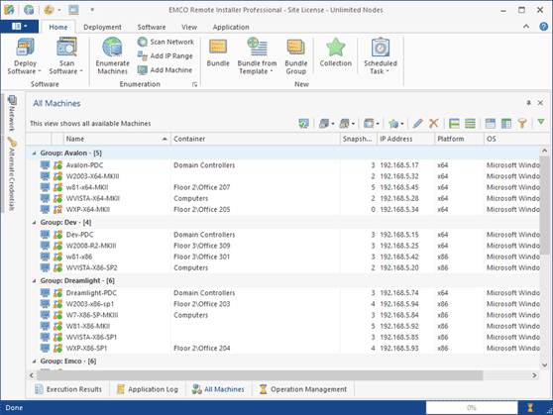Close the All Machines panel

pyautogui.click(x=540, y=103)
